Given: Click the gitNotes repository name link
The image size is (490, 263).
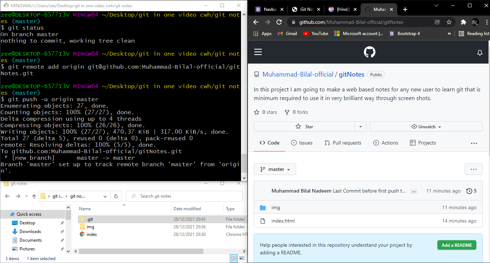Looking at the screenshot, I should (x=352, y=74).
